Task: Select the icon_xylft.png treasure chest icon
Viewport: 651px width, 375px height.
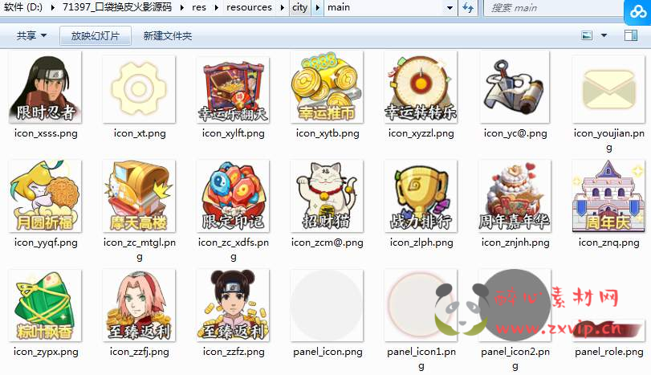Action: click(x=232, y=88)
